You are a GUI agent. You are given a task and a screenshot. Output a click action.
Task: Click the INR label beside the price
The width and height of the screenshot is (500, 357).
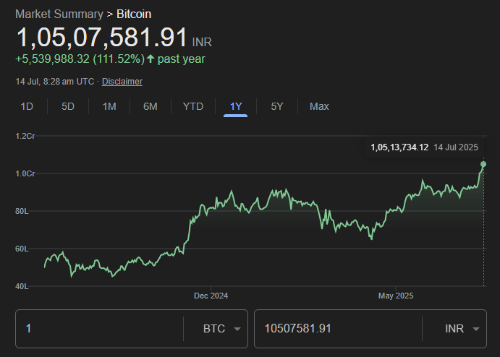pos(202,42)
